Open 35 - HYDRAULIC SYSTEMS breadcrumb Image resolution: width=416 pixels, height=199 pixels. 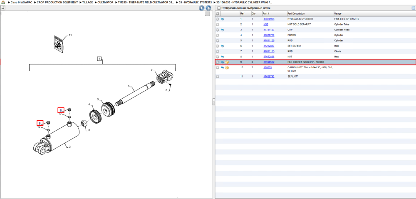pyautogui.click(x=195, y=2)
